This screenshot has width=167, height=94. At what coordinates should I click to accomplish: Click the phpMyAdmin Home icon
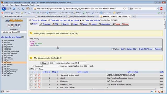click(9, 25)
